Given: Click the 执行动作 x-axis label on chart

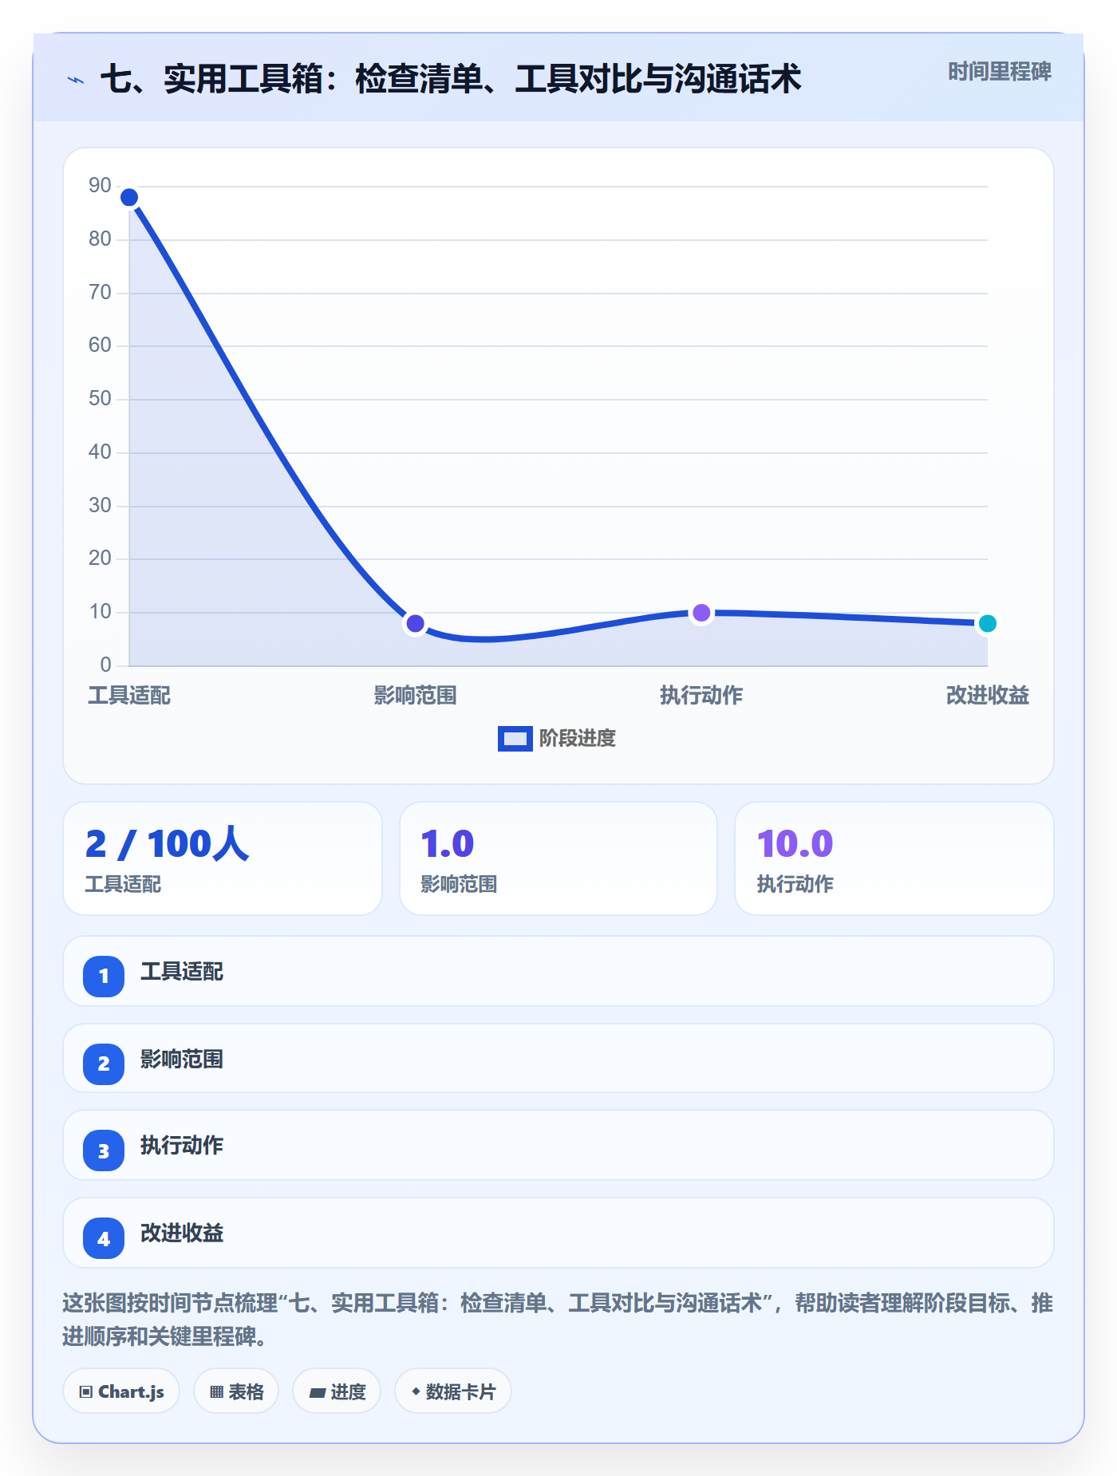Looking at the screenshot, I should [x=701, y=696].
